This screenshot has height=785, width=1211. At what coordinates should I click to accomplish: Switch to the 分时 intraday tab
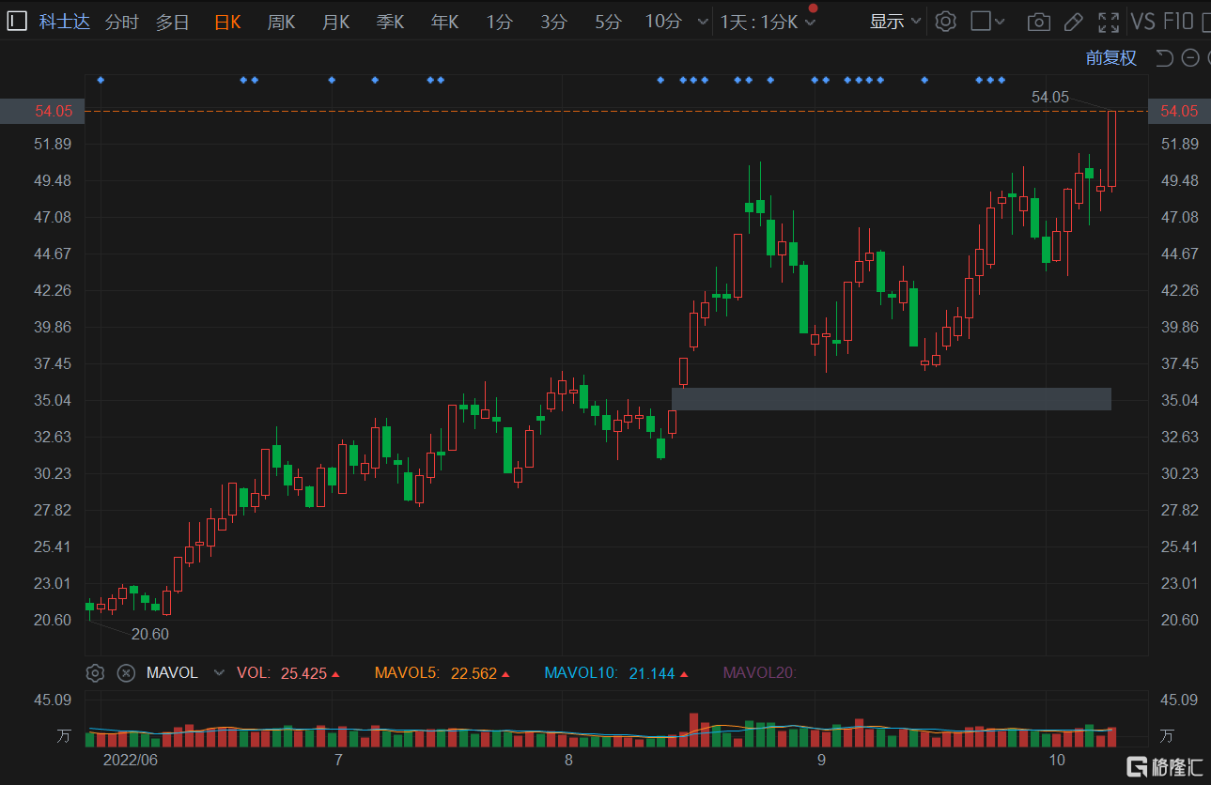point(121,22)
